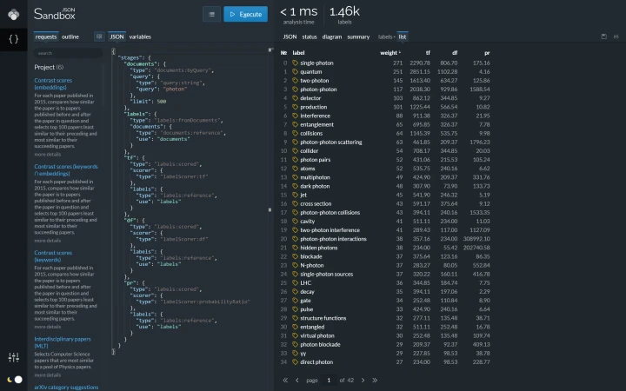Show the status results tab
The image size is (626, 391).
pos(310,36)
